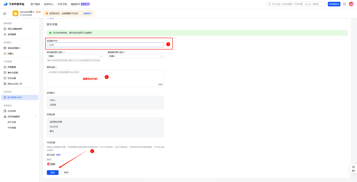
Task: Click the 更新说明 text area
Action: [105, 78]
